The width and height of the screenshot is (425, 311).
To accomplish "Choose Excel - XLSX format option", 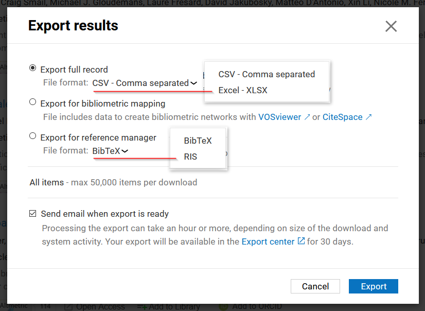I will [x=243, y=90].
